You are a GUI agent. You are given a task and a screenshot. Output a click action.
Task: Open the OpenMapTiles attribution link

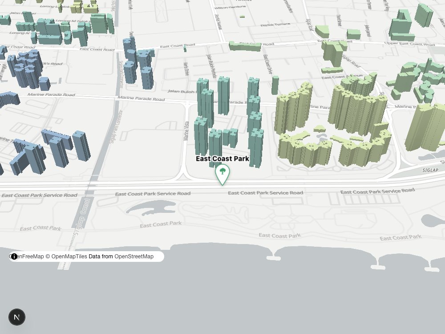tap(69, 257)
